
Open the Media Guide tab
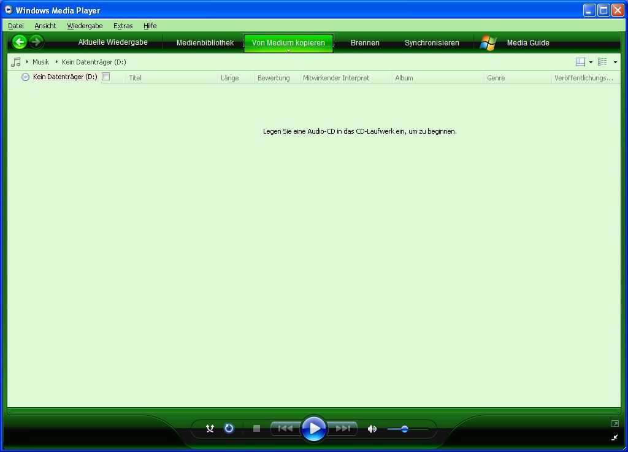pyautogui.click(x=528, y=42)
